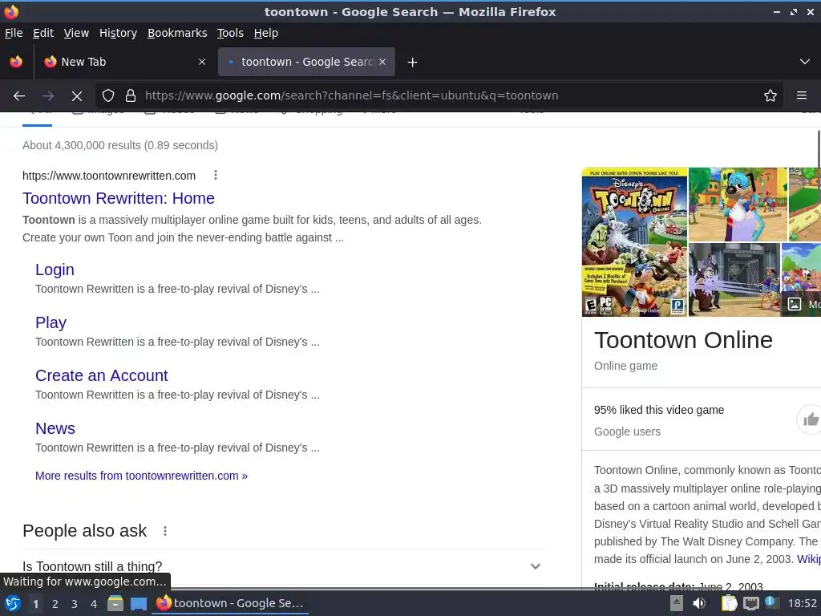Open Firefox hamburger application menu

pos(802,96)
